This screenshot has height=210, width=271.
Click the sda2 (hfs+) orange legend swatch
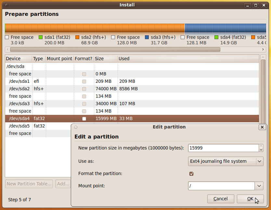pyautogui.click(x=77, y=37)
